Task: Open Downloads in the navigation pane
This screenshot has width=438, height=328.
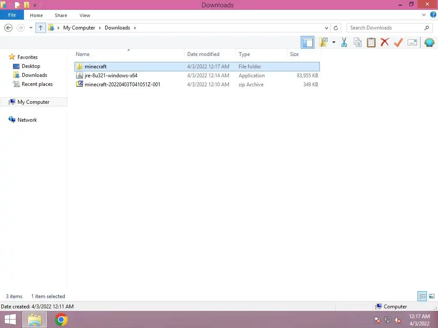Action: 34,75
